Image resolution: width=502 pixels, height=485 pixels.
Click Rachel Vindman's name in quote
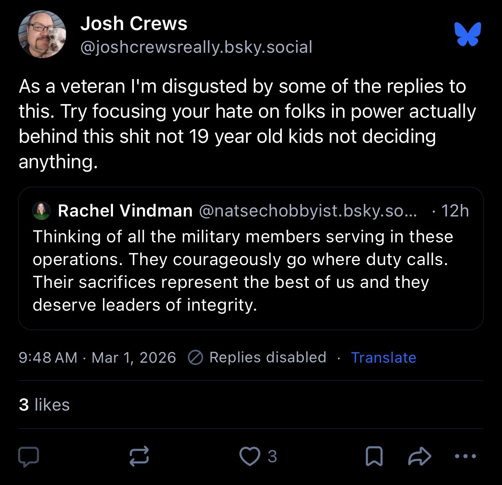125,211
